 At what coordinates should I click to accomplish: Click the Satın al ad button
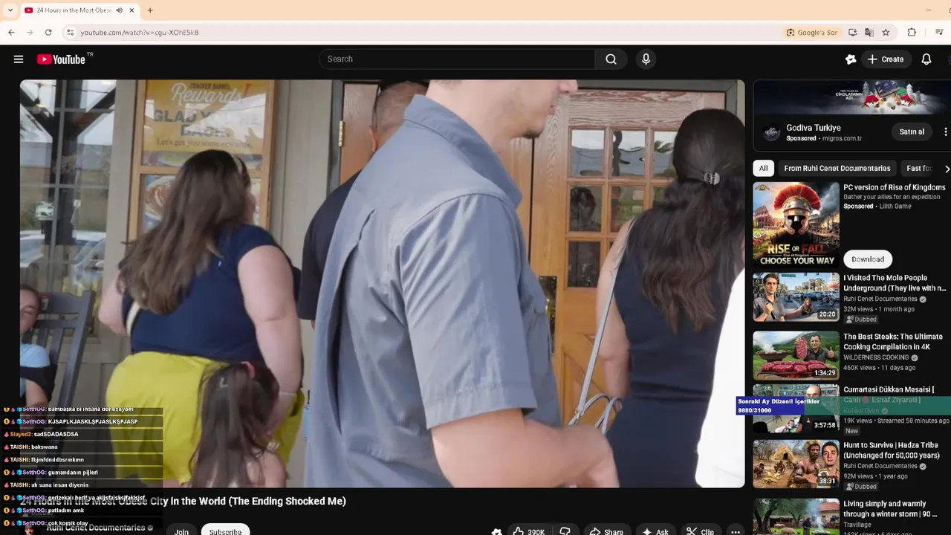click(912, 132)
